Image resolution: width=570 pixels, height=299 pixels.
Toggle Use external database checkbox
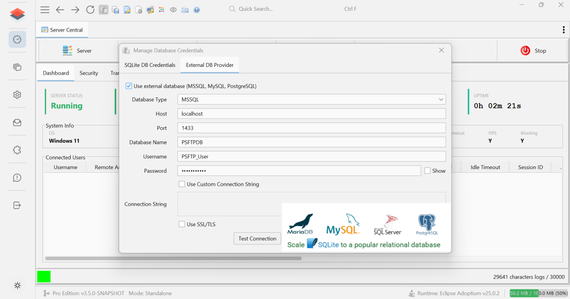(x=129, y=86)
